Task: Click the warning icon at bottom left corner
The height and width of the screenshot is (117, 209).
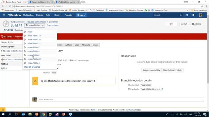Action: point(3,110)
